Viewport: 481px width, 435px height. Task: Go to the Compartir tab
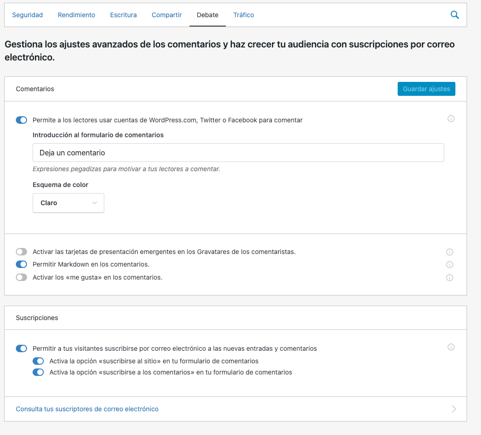click(167, 15)
